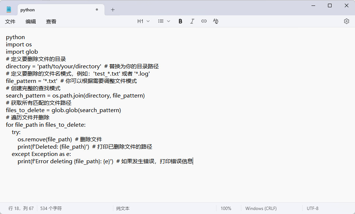Click the Windows (CRLF) line ending indicator
The image size is (355, 214).
click(261, 209)
